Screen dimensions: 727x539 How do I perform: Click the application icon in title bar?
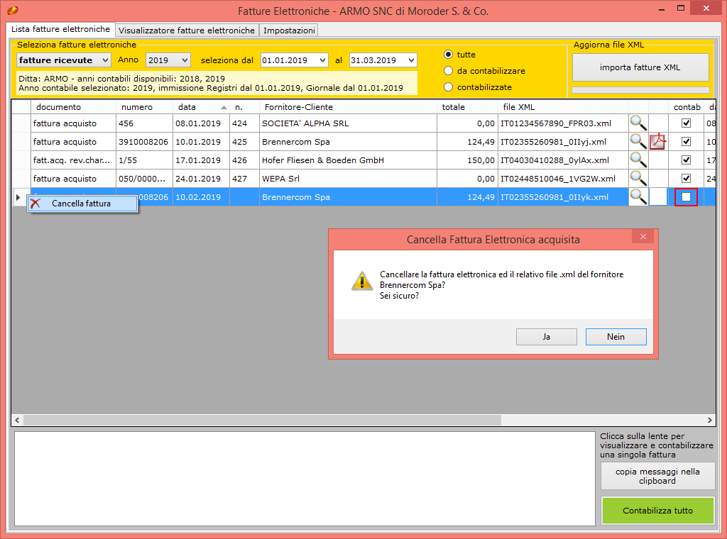click(x=12, y=11)
